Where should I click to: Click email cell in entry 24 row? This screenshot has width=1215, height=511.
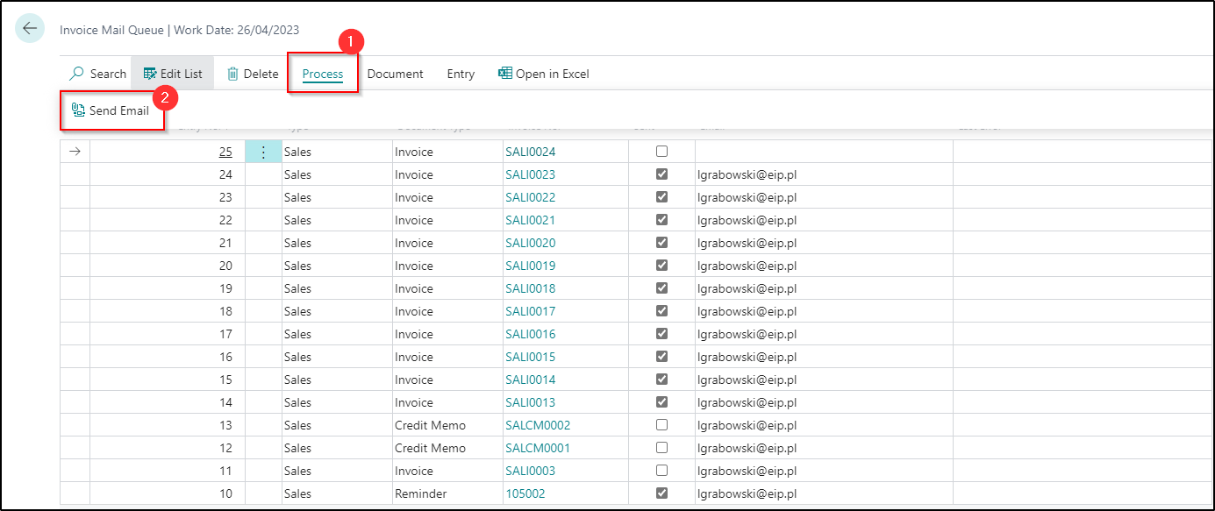tap(824, 174)
